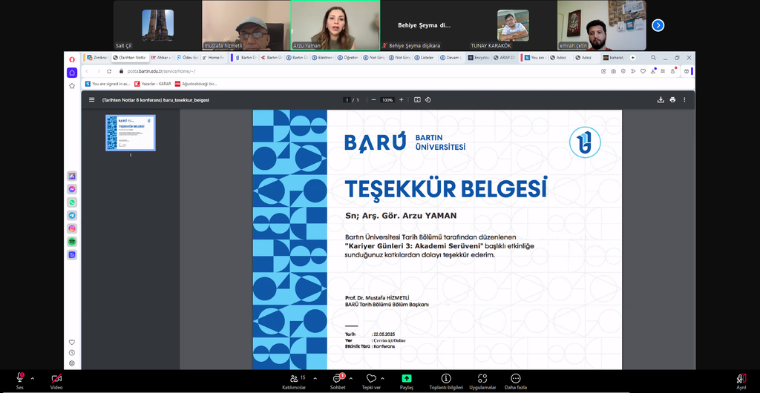The height and width of the screenshot is (393, 760).
Task: Expand the arrow next to Sohbet
Action: (x=350, y=378)
